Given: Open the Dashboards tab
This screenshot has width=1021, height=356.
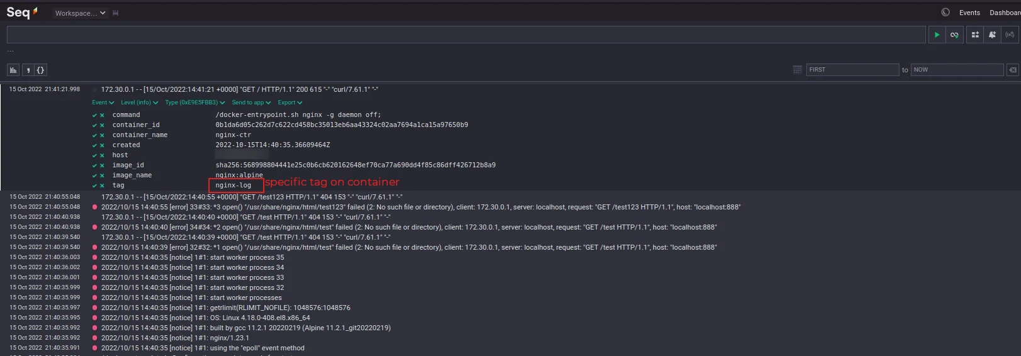Looking at the screenshot, I should (1005, 13).
